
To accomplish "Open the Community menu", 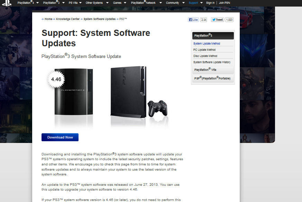I will coord(172,3).
